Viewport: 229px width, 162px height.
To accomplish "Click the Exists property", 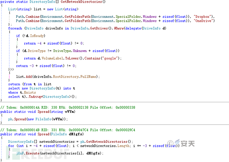I will coord(30,93).
